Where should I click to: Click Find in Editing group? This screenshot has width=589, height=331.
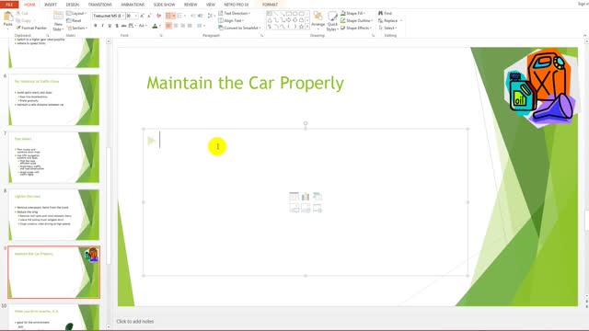click(x=385, y=13)
